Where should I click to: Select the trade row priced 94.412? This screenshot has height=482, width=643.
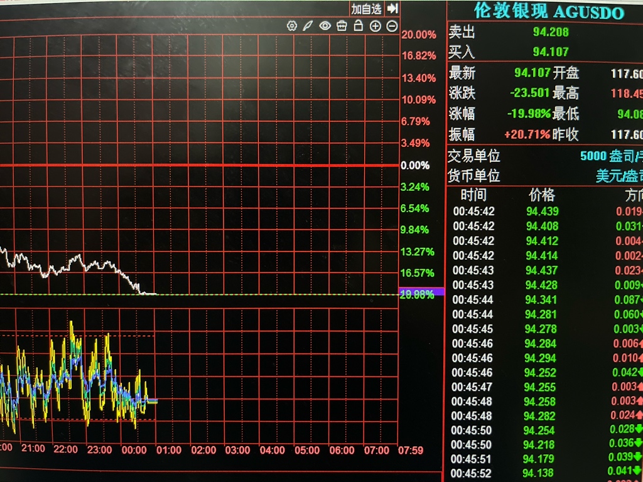548,240
